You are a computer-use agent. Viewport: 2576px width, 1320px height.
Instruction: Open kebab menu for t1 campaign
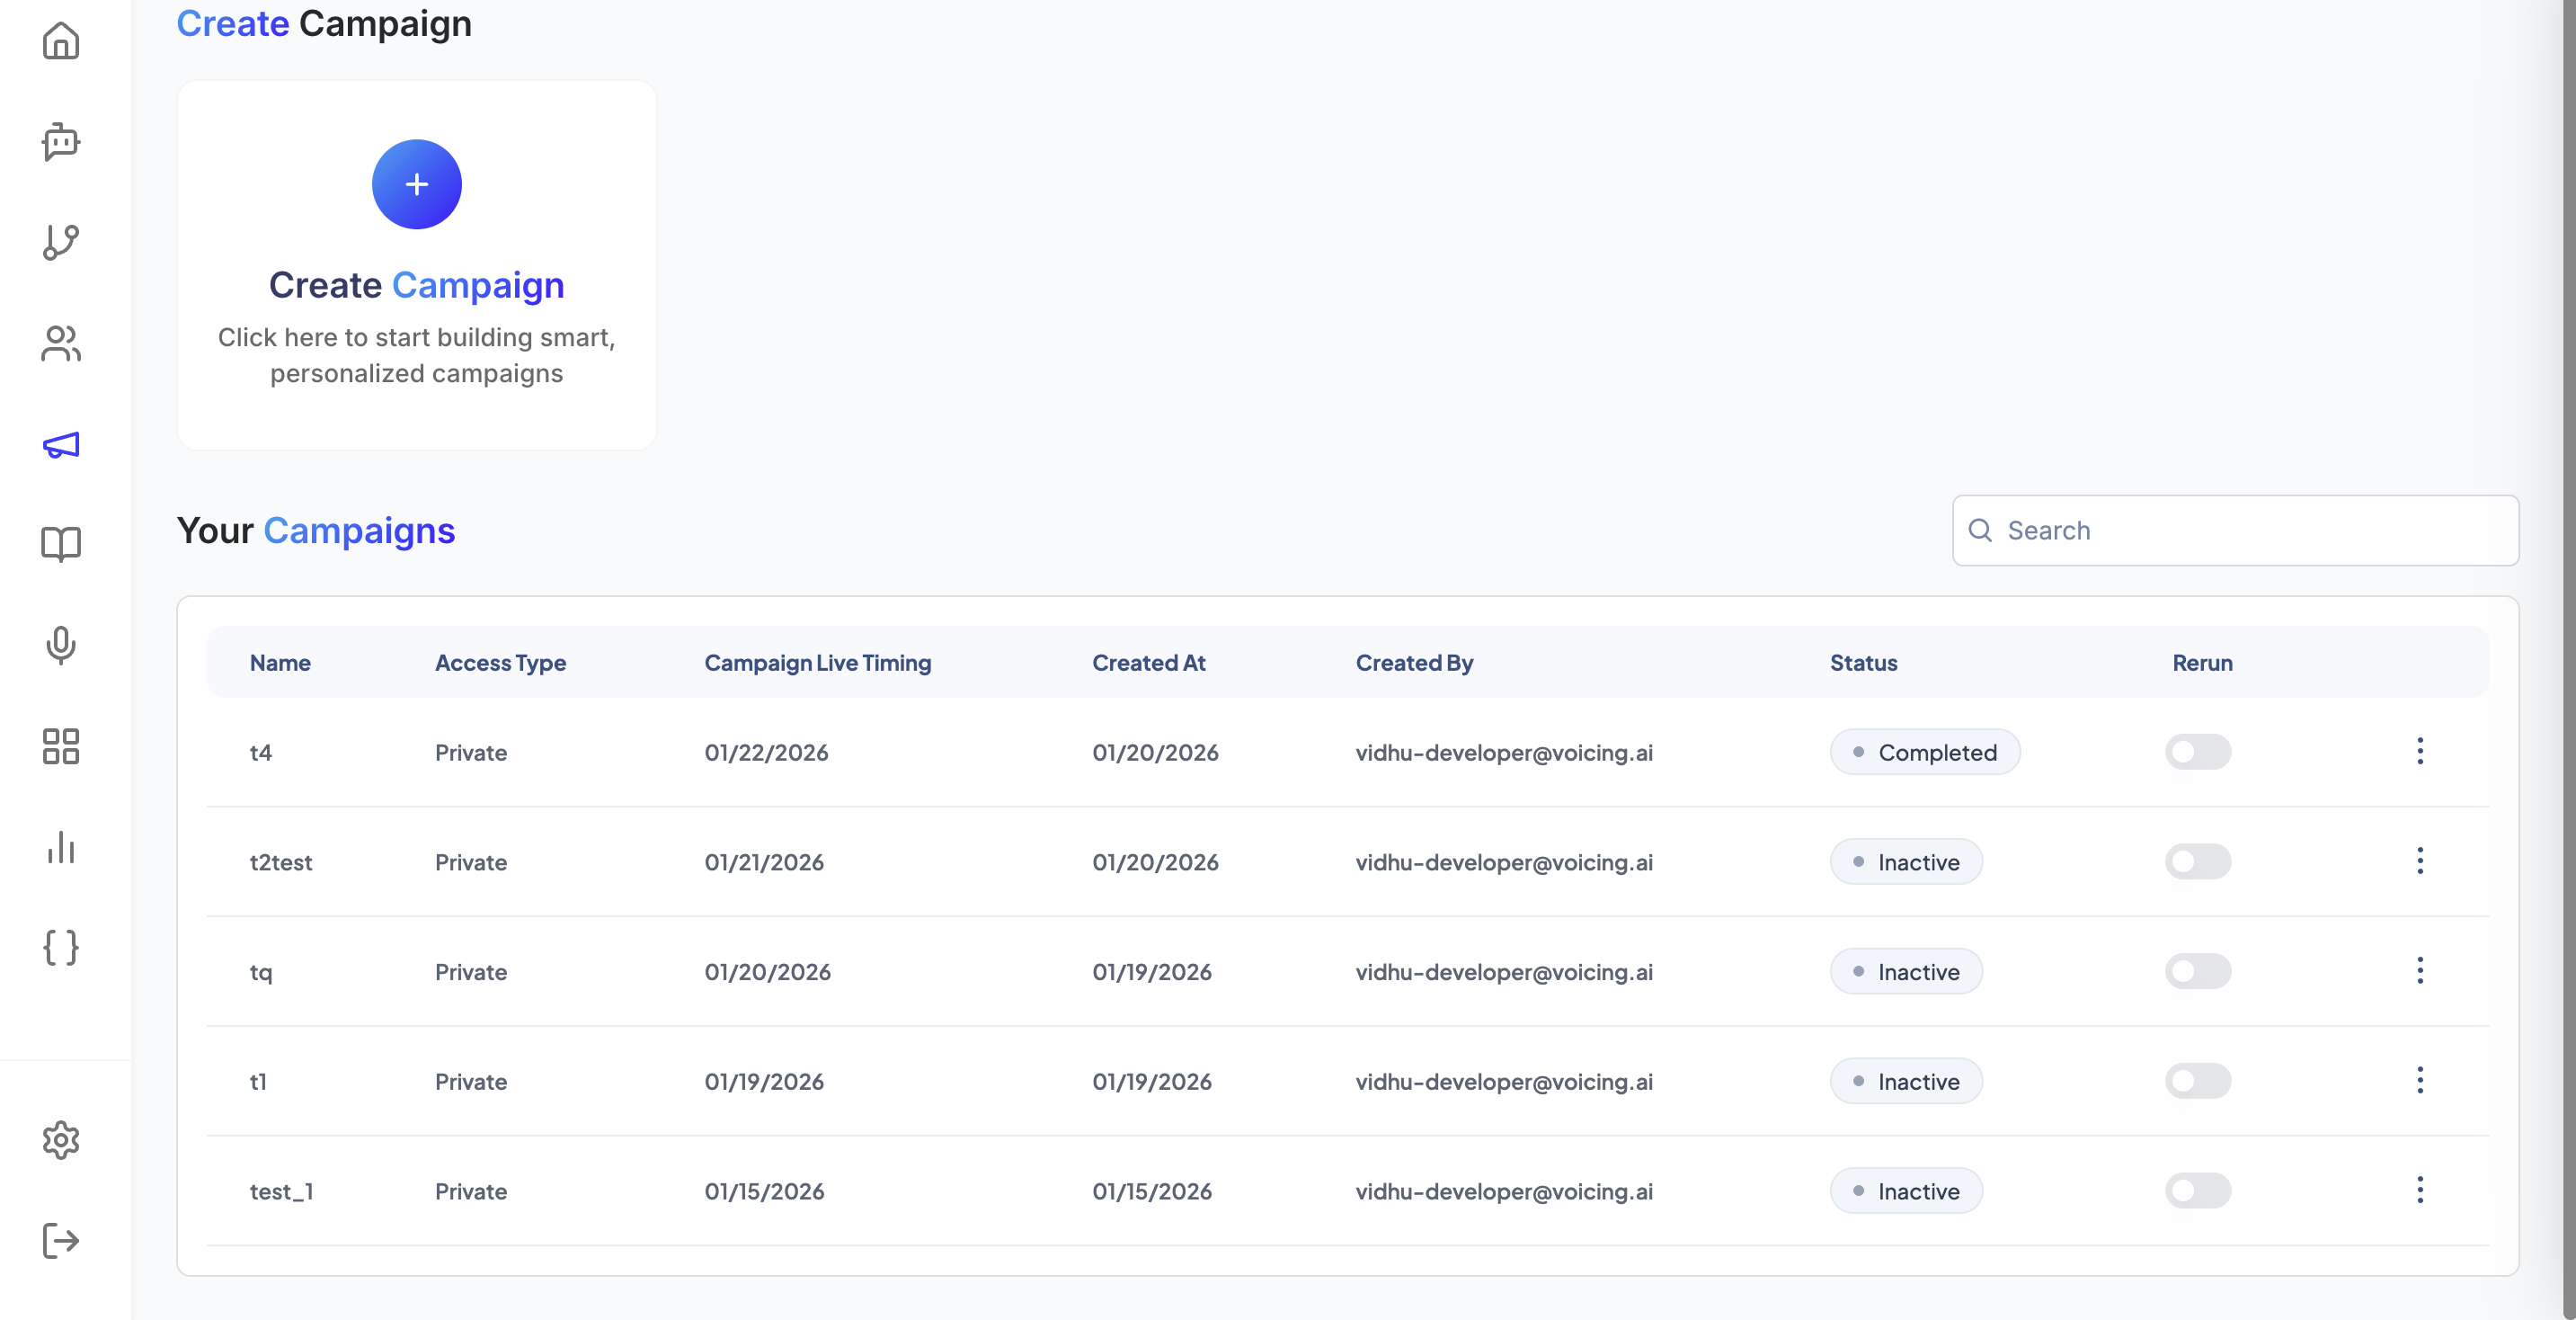(x=2419, y=1081)
